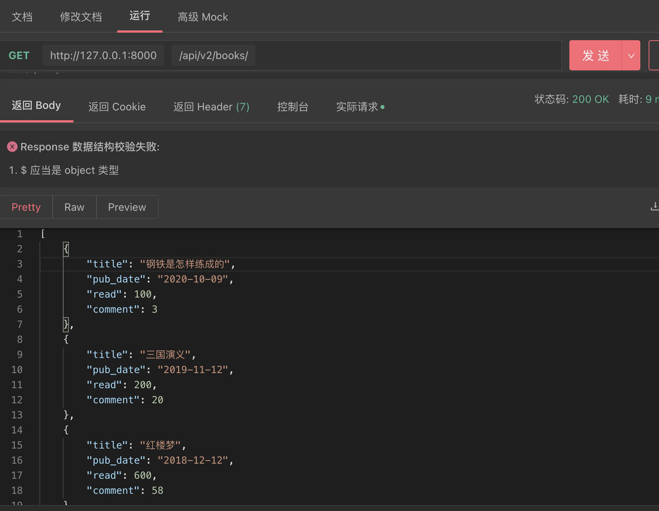Image resolution: width=659 pixels, height=511 pixels.
Task: Expand the arrow next to 发送
Action: tap(631, 56)
